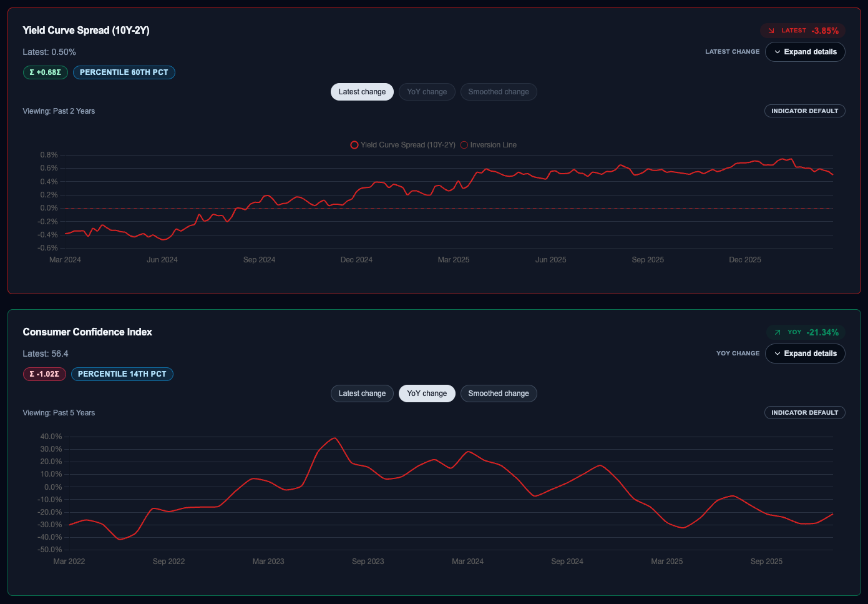
Task: Toggle YoY change mode on the Yield Curve chart
Action: 427,91
